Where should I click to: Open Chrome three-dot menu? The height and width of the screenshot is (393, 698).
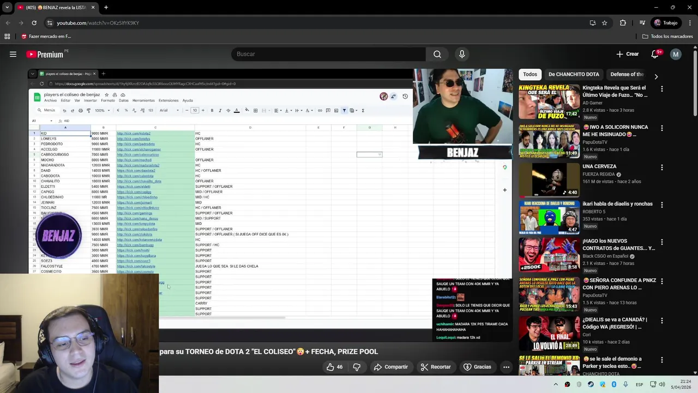click(690, 23)
